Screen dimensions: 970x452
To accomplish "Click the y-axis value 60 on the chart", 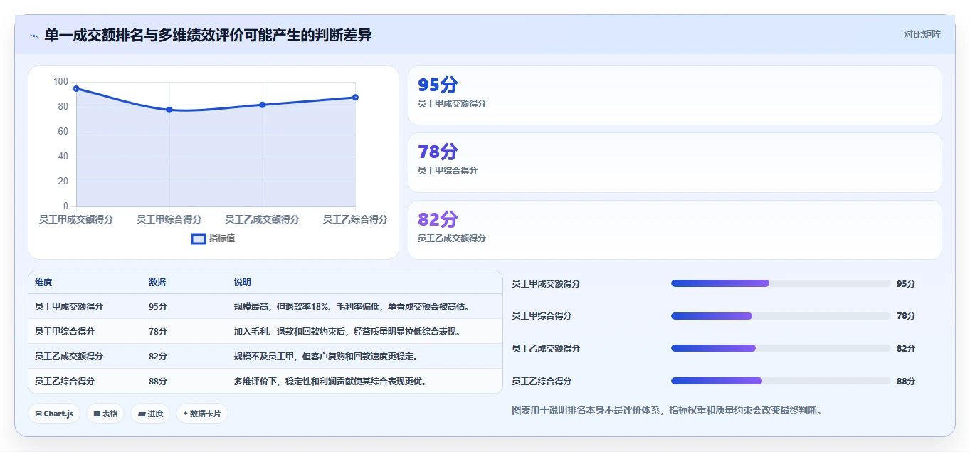I will tap(63, 132).
